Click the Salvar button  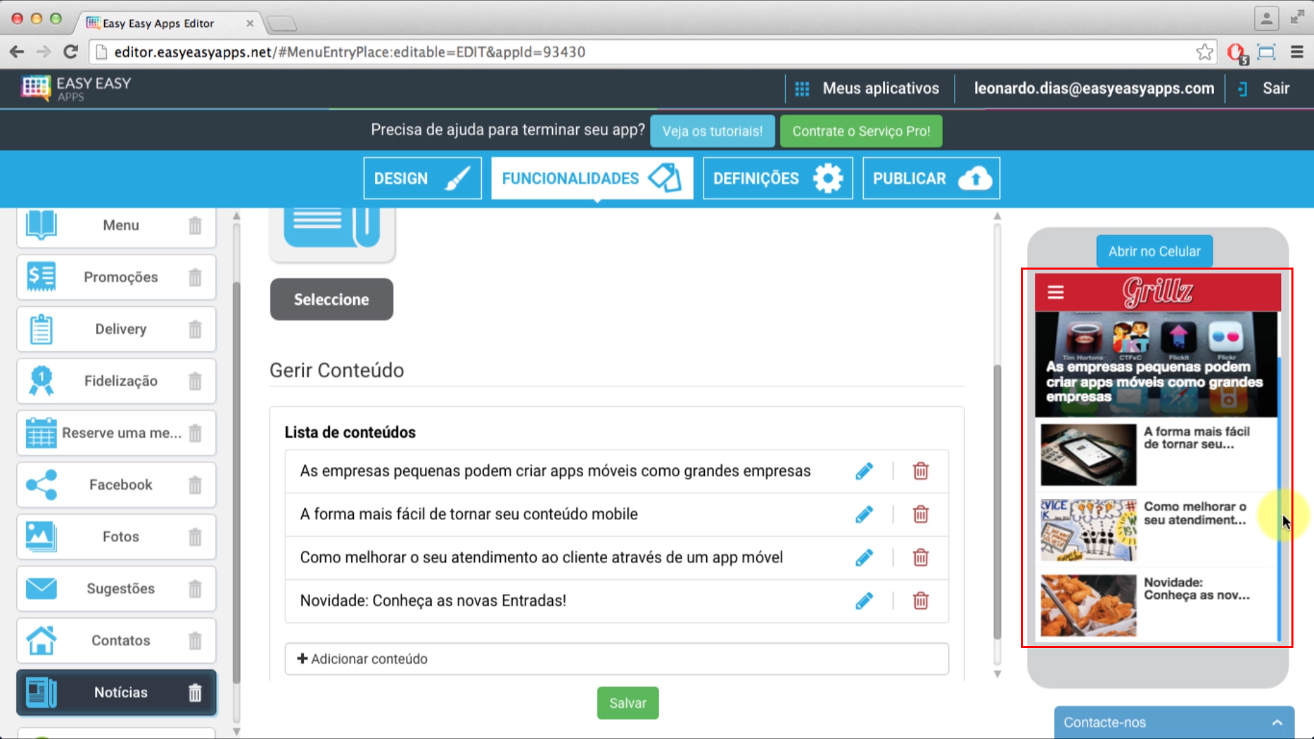(x=627, y=703)
